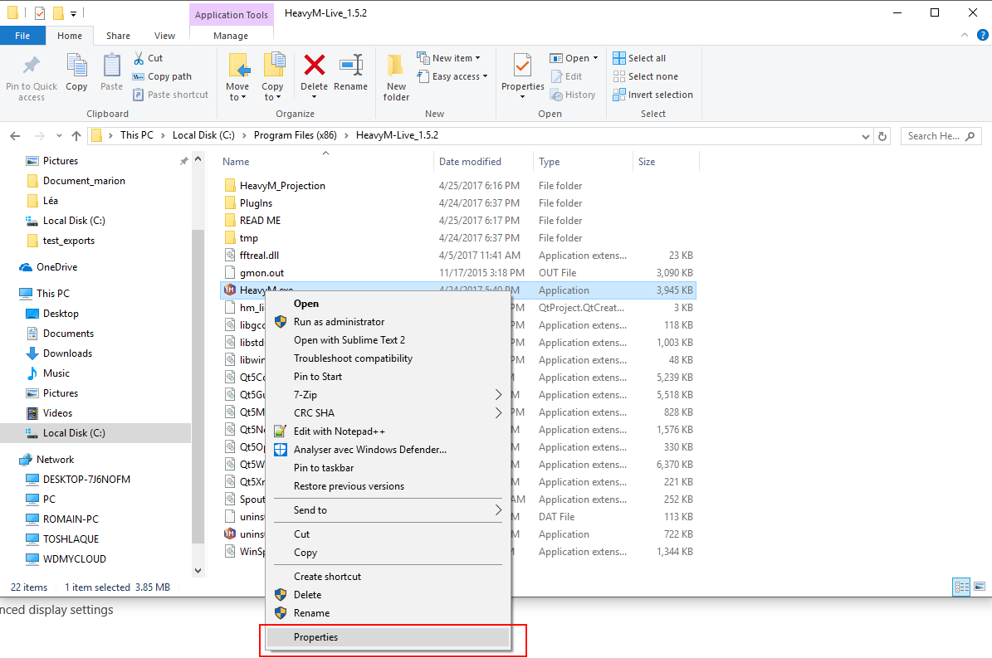Switch to large icons view in the status bar
Screen dimensions: 992x658
[980, 587]
